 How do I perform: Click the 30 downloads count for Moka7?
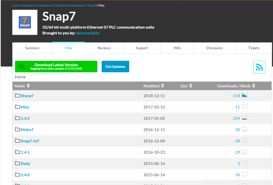pos(237,130)
